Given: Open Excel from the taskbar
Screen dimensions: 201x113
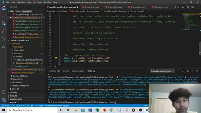Looking at the screenshot, I should (97, 110).
